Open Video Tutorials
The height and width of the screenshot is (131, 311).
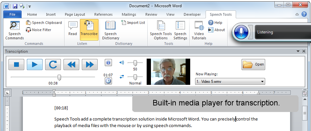[199, 30]
